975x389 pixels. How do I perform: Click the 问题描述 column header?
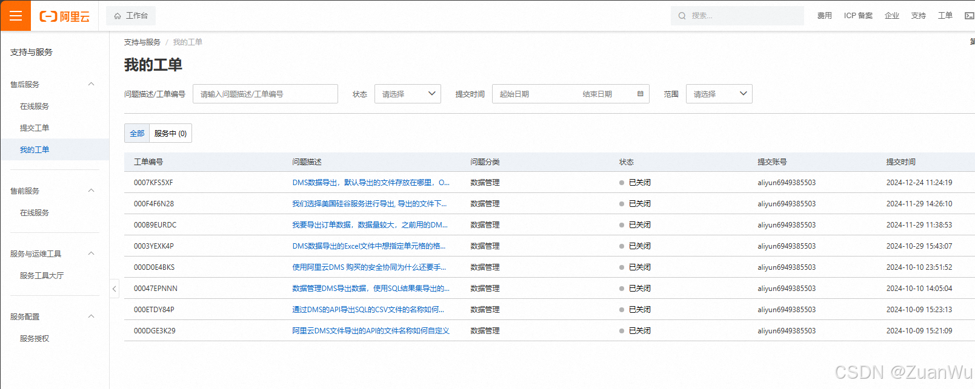click(x=307, y=162)
